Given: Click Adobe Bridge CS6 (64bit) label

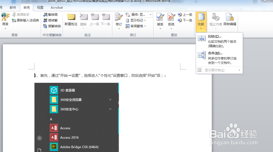Looking at the screenshot, I should click(79, 147).
